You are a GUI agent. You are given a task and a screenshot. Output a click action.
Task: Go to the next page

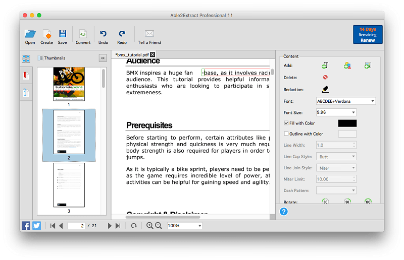coord(110,226)
